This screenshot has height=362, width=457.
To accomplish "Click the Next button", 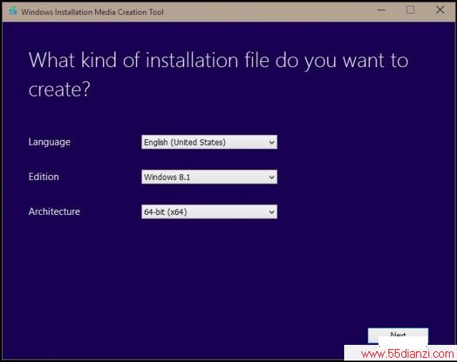I will coord(398,336).
